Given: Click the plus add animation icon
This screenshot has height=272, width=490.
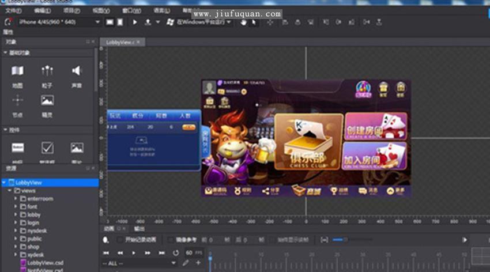Looking at the screenshot, I should coord(198,263).
